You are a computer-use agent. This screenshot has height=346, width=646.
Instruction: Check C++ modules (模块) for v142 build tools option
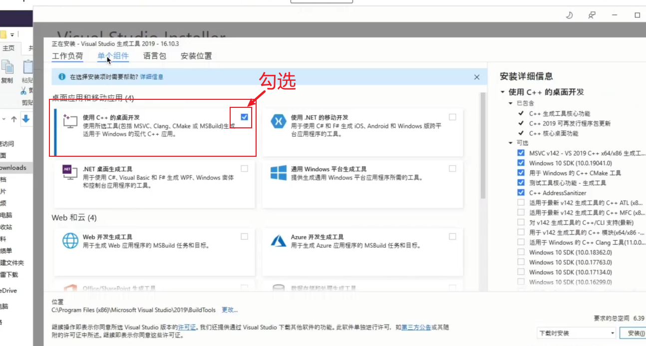(521, 232)
